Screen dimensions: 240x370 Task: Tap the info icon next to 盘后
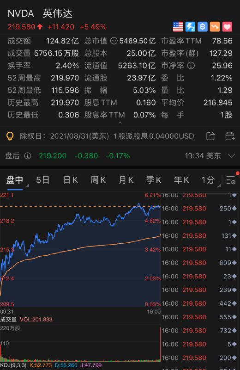(x=28, y=156)
